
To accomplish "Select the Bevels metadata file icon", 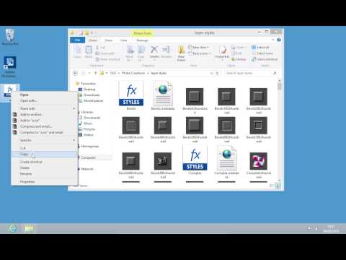I will tap(163, 94).
